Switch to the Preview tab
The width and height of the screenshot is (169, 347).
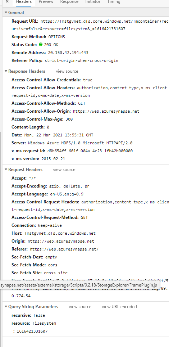pyautogui.click(x=46, y=2)
